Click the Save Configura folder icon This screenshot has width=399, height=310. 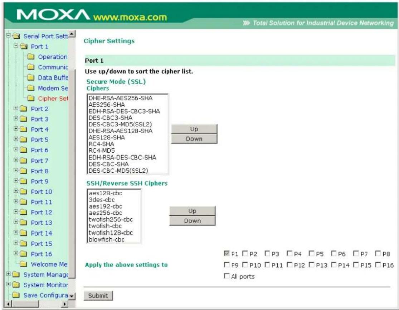click(16, 295)
